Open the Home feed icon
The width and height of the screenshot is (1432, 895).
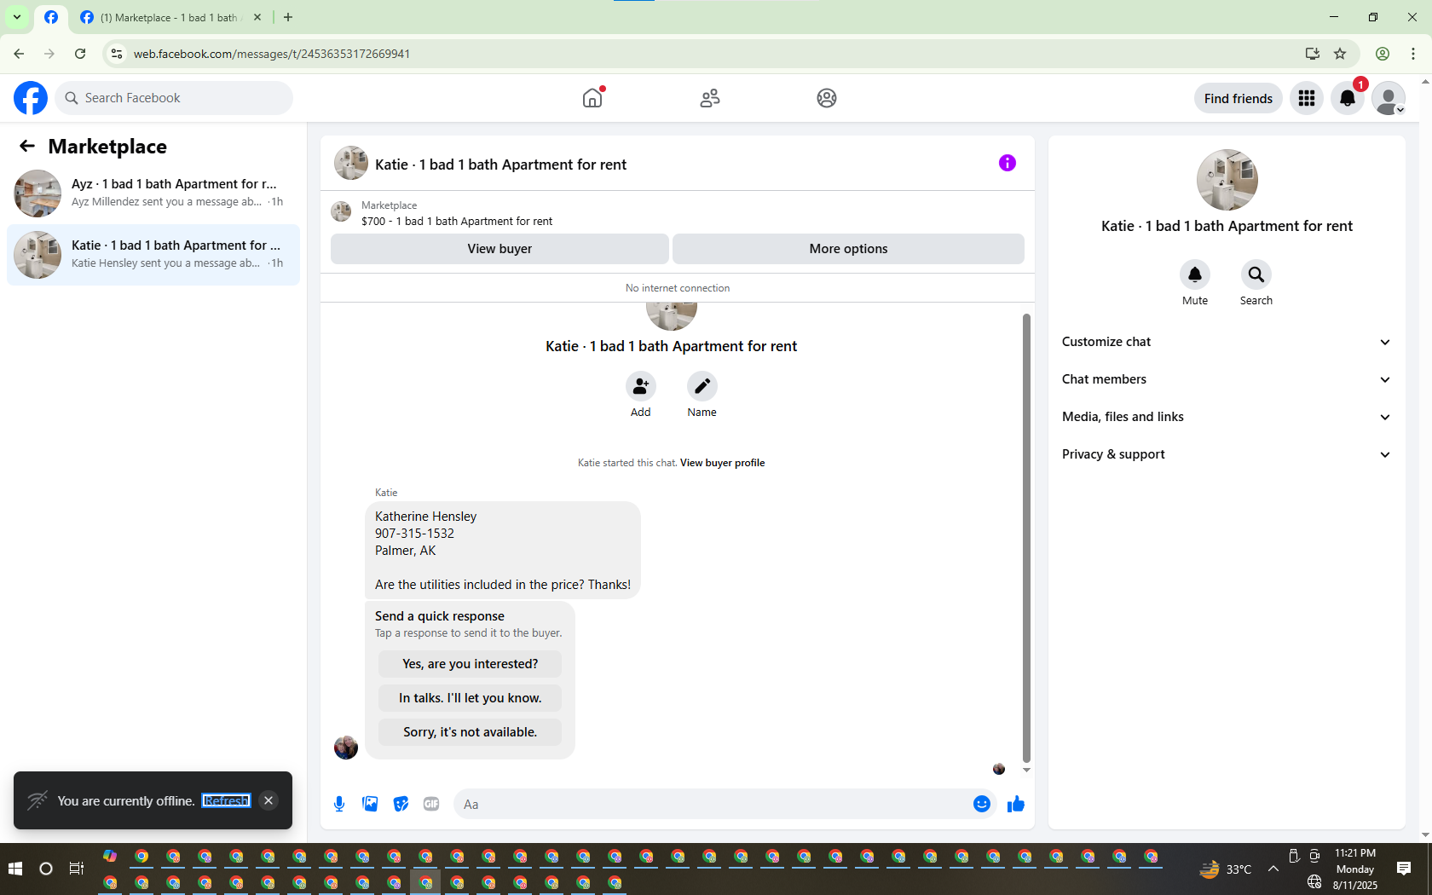point(592,98)
